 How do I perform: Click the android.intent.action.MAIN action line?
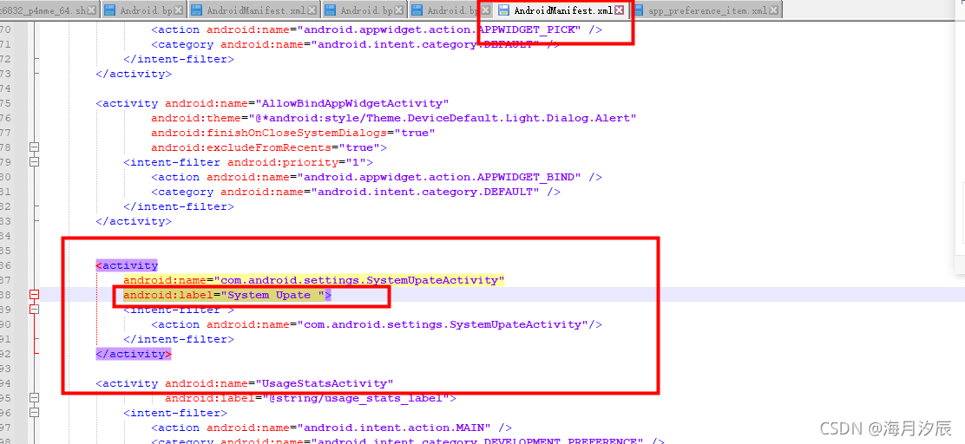(332, 428)
